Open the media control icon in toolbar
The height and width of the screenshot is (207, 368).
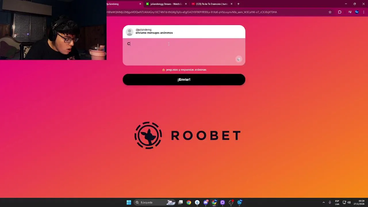click(350, 12)
